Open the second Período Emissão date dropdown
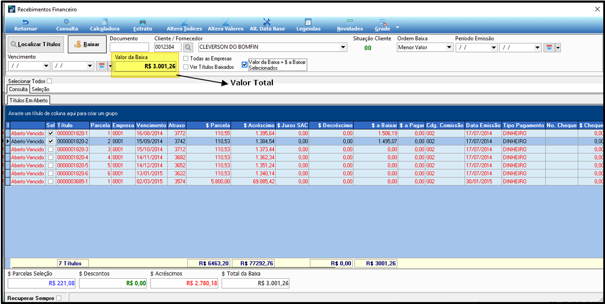 538,47
